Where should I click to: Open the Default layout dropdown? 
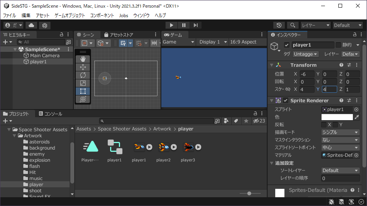point(348,25)
